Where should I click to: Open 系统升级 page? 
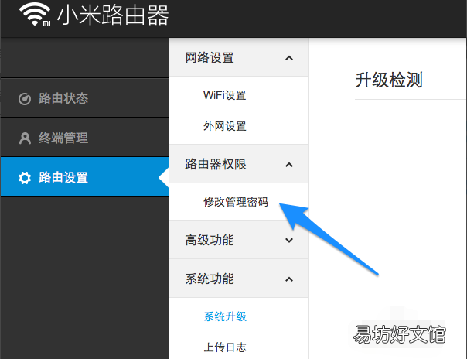click(225, 316)
